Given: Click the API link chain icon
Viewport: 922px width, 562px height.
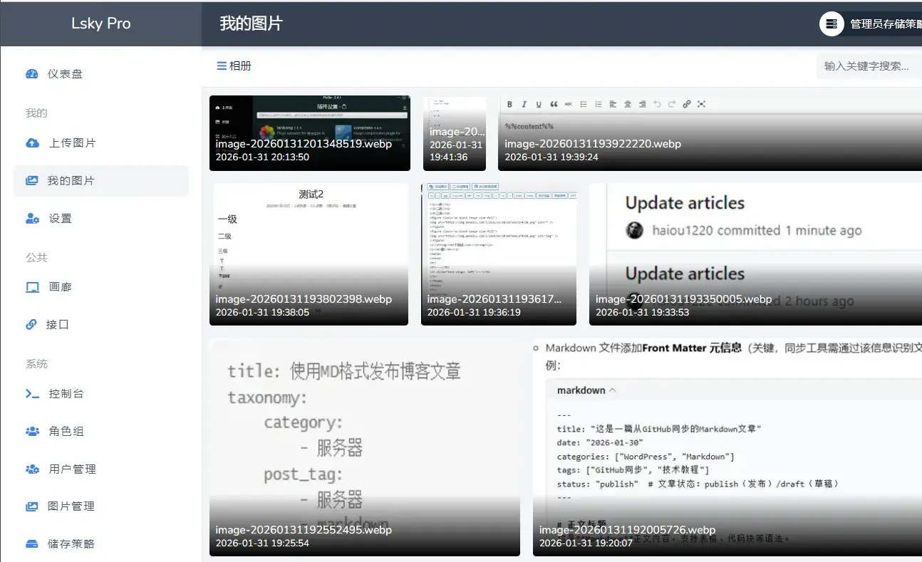Looking at the screenshot, I should tap(31, 325).
